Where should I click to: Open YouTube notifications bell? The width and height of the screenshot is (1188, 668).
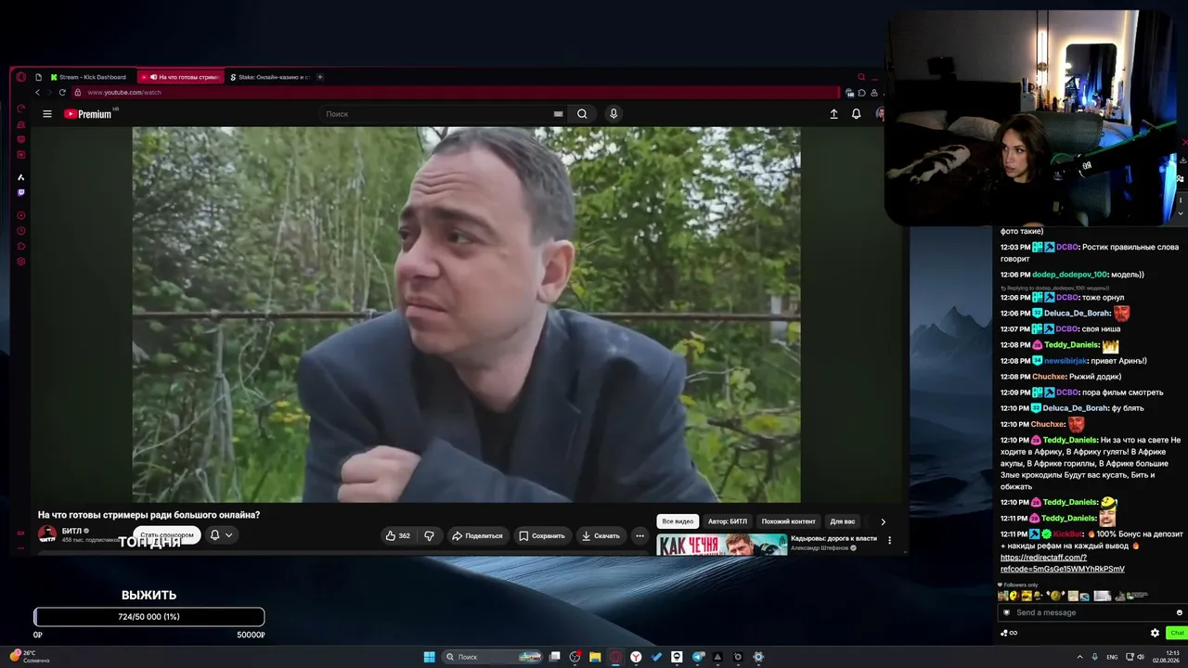click(856, 114)
